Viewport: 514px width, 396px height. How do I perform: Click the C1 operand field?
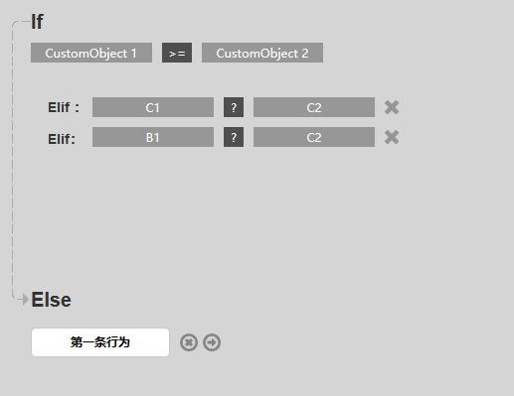click(x=153, y=107)
